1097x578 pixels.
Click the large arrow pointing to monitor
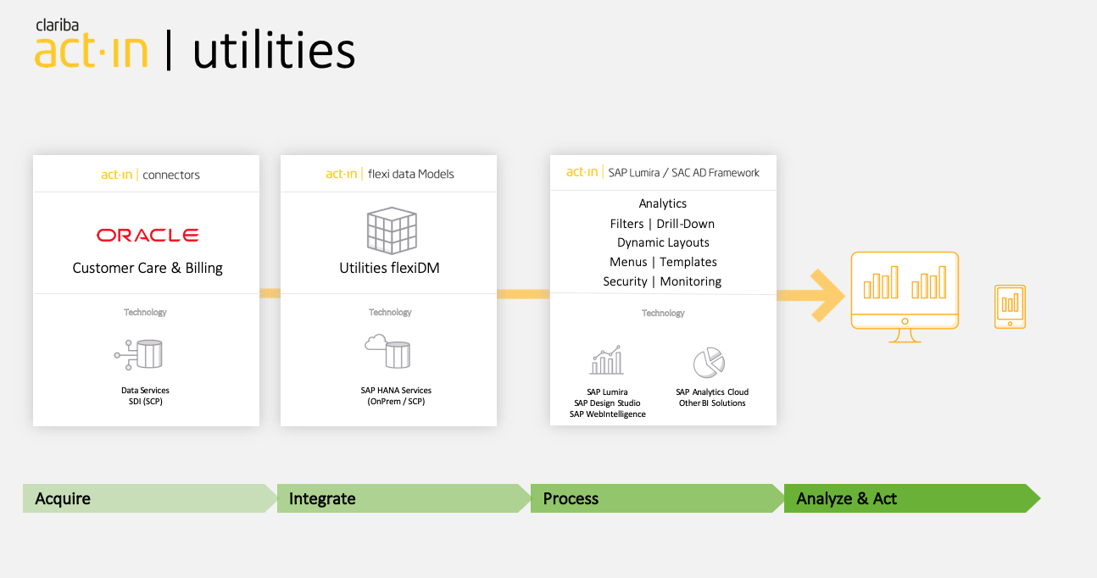[811, 295]
